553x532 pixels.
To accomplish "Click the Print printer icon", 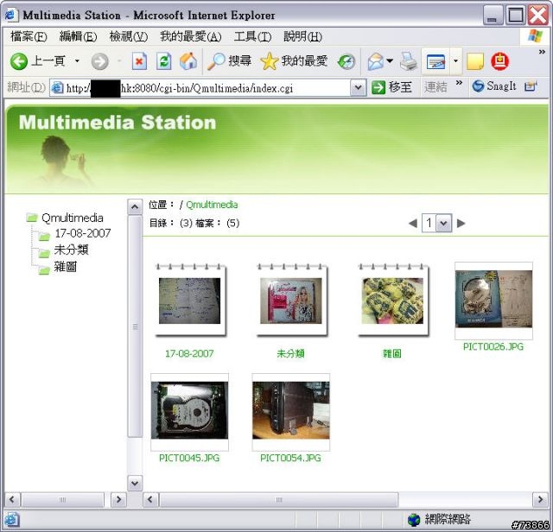I will 409,61.
